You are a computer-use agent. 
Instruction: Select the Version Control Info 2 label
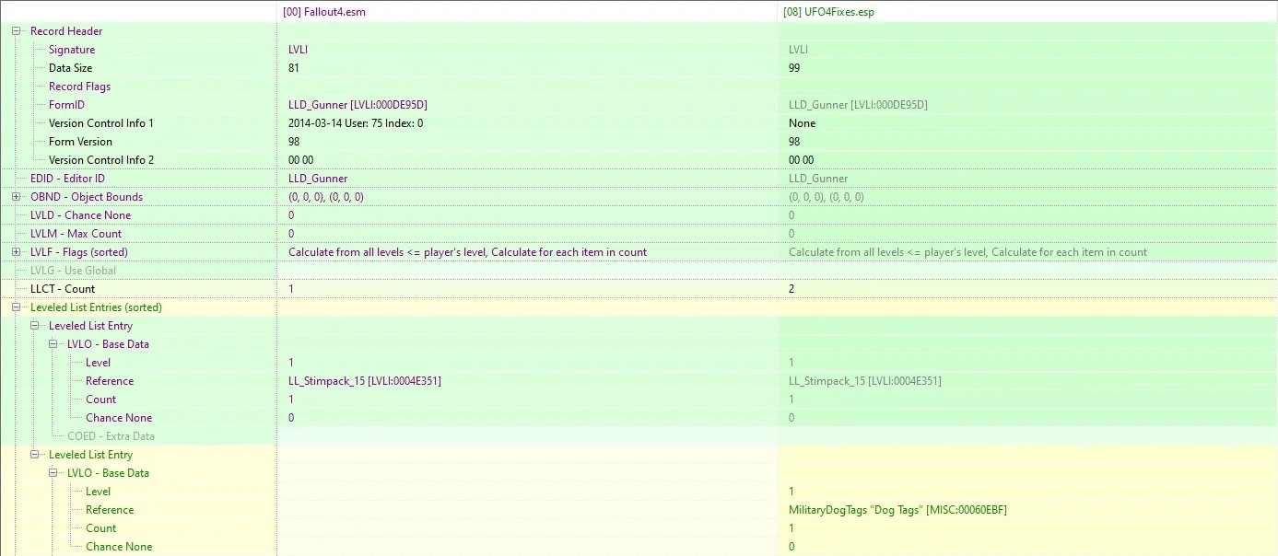101,160
